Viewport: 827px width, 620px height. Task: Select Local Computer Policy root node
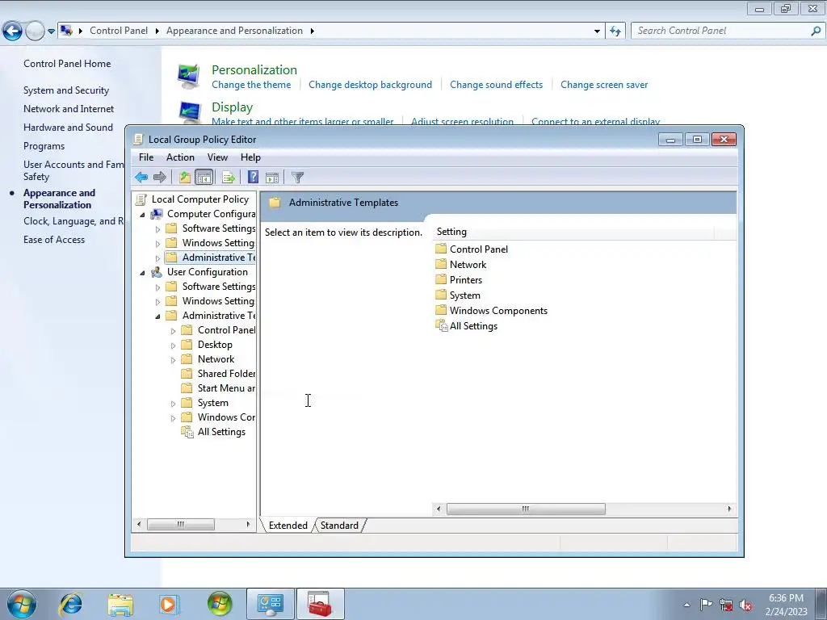tap(200, 199)
